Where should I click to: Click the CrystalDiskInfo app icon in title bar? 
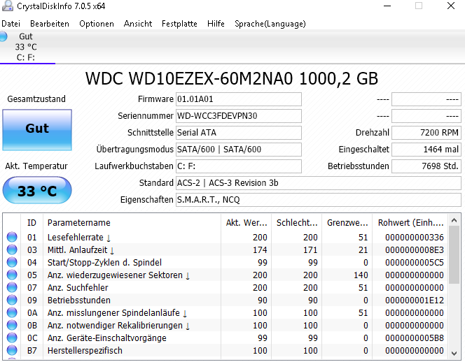click(x=8, y=6)
